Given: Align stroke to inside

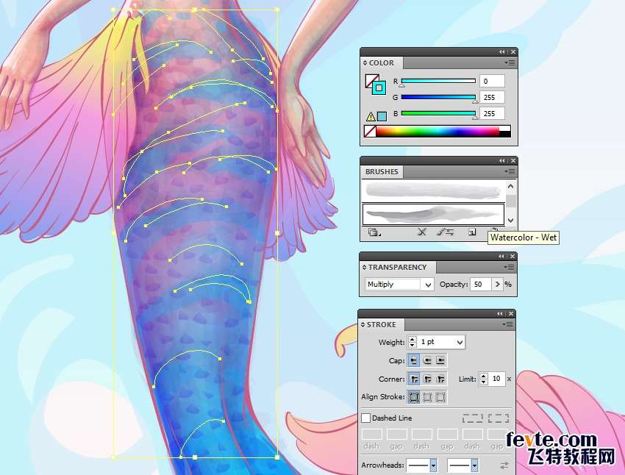Looking at the screenshot, I should click(427, 397).
